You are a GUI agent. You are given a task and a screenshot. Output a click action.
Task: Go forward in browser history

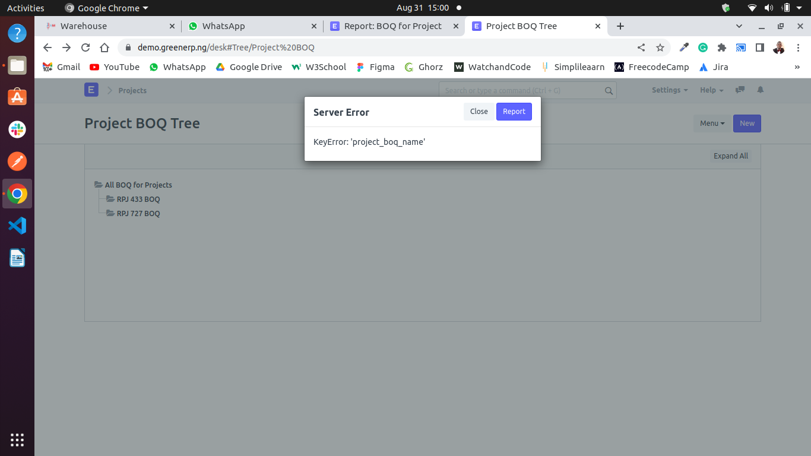66,47
